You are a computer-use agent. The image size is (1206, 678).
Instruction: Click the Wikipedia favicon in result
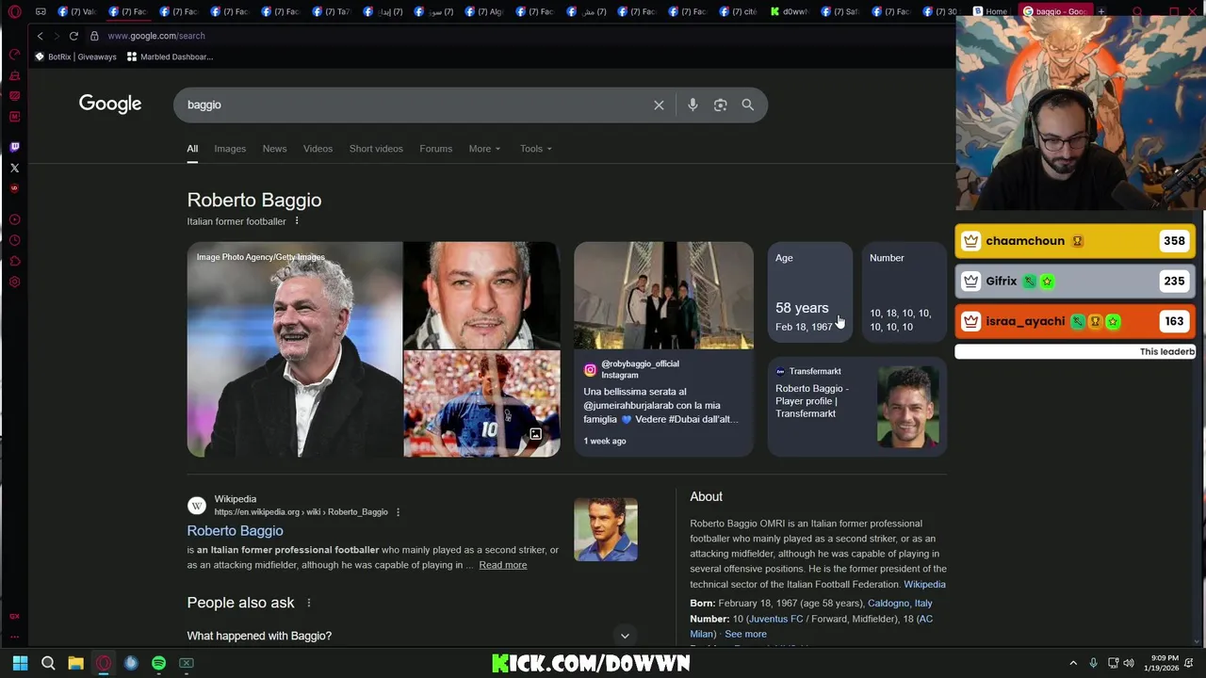tap(196, 506)
